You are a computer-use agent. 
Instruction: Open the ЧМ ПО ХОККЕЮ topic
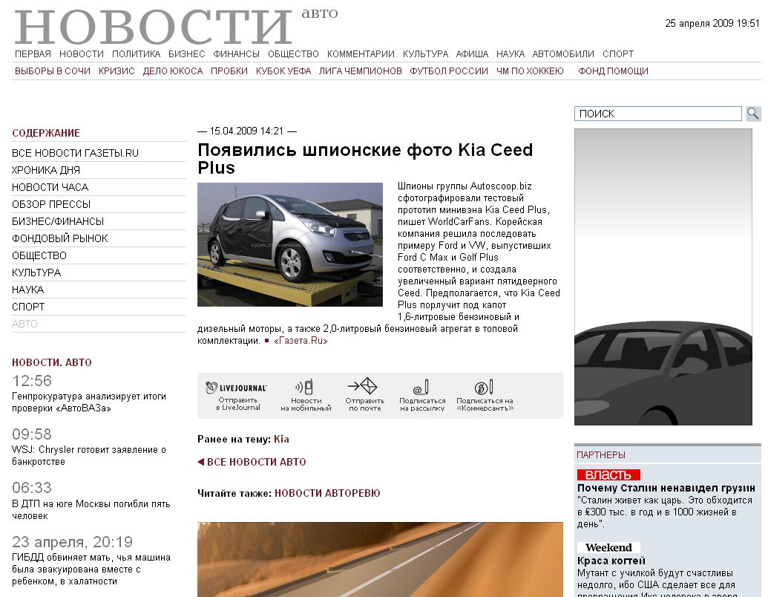530,71
